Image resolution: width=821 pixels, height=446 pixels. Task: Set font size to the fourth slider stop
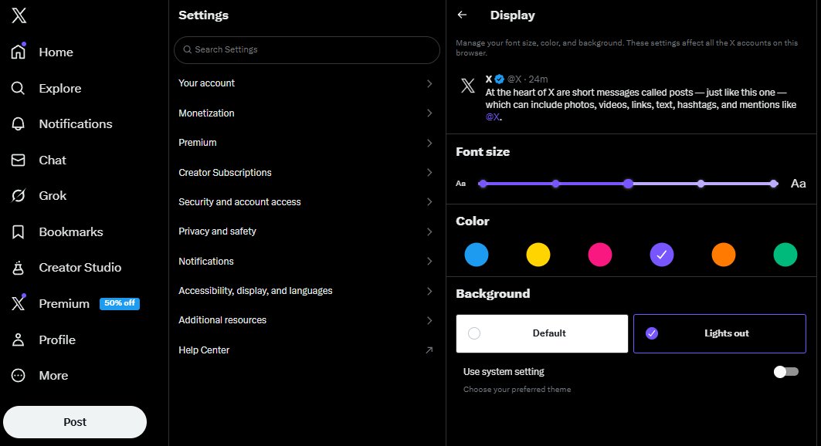[701, 184]
